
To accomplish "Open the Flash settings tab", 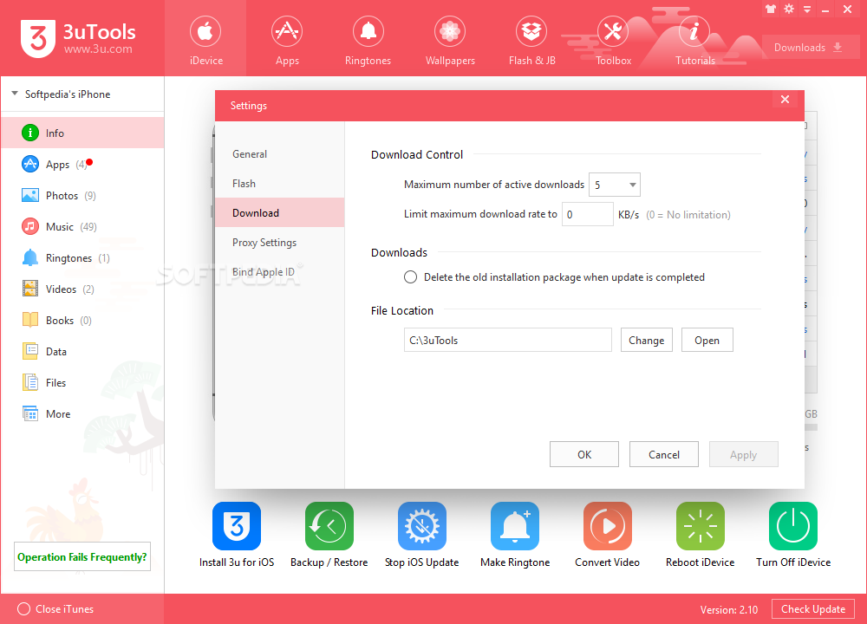I will (x=280, y=184).
